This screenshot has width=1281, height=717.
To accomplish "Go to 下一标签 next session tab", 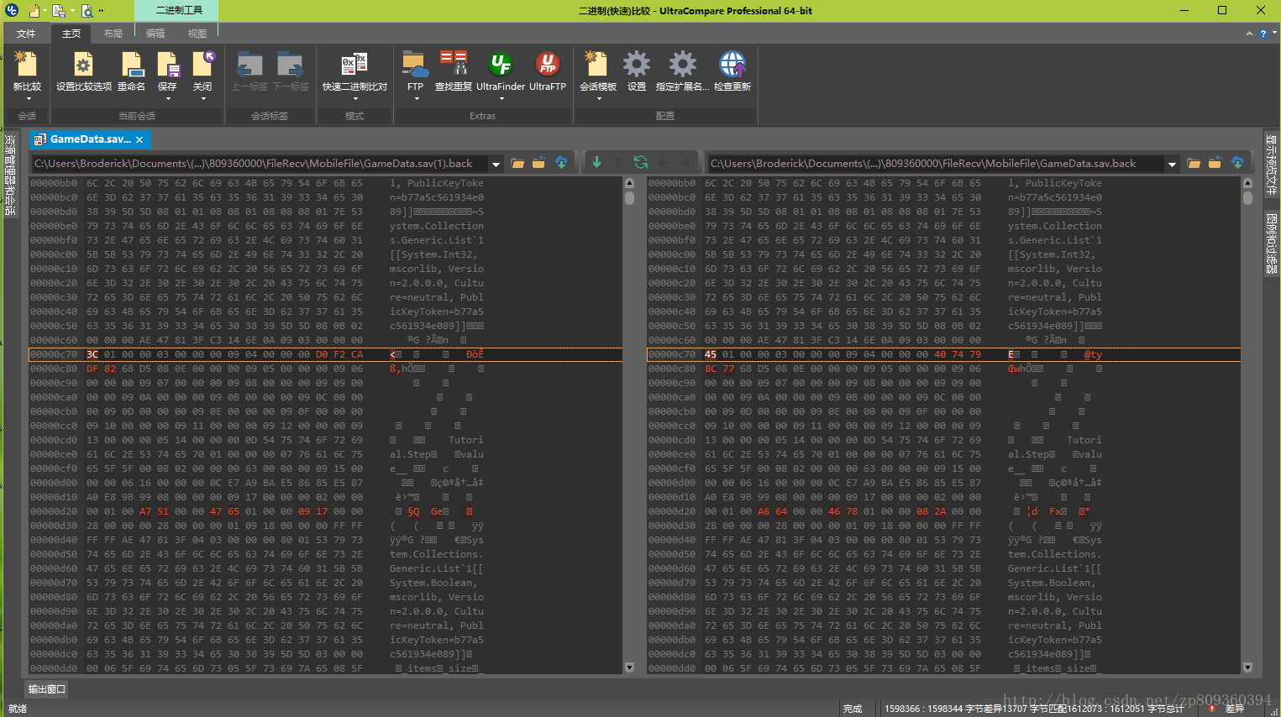I will pos(290,65).
